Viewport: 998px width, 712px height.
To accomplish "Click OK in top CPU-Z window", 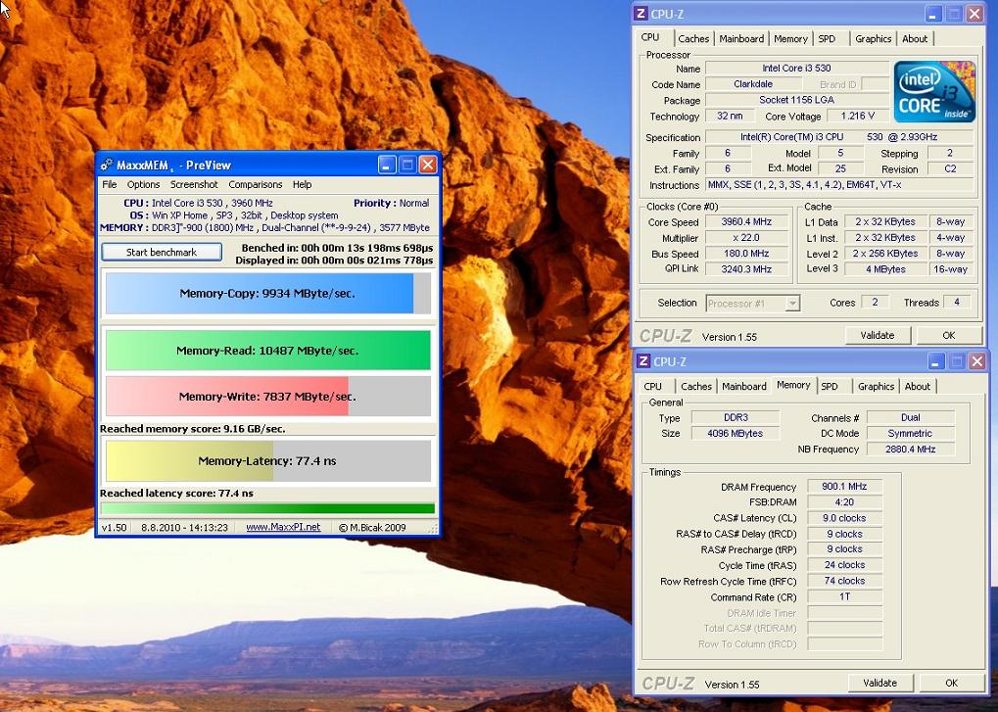I will coord(948,335).
